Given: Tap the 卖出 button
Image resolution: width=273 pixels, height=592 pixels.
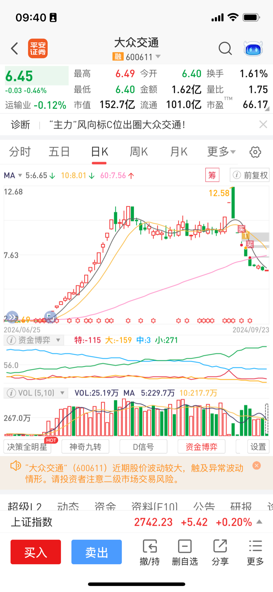Looking at the screenshot, I should (97, 552).
